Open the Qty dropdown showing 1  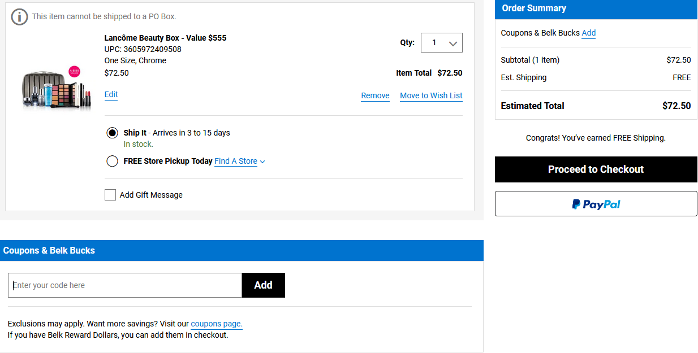[442, 43]
